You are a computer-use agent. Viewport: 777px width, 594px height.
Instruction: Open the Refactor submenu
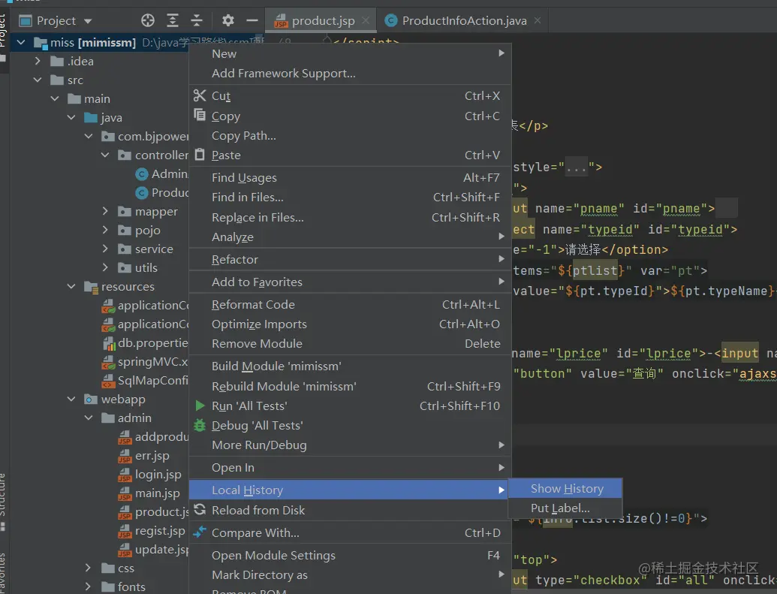(350, 259)
